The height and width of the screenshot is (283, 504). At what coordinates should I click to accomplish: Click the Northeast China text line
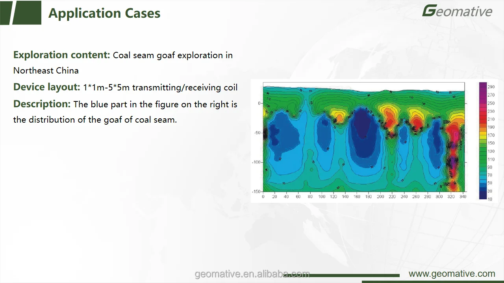(46, 70)
